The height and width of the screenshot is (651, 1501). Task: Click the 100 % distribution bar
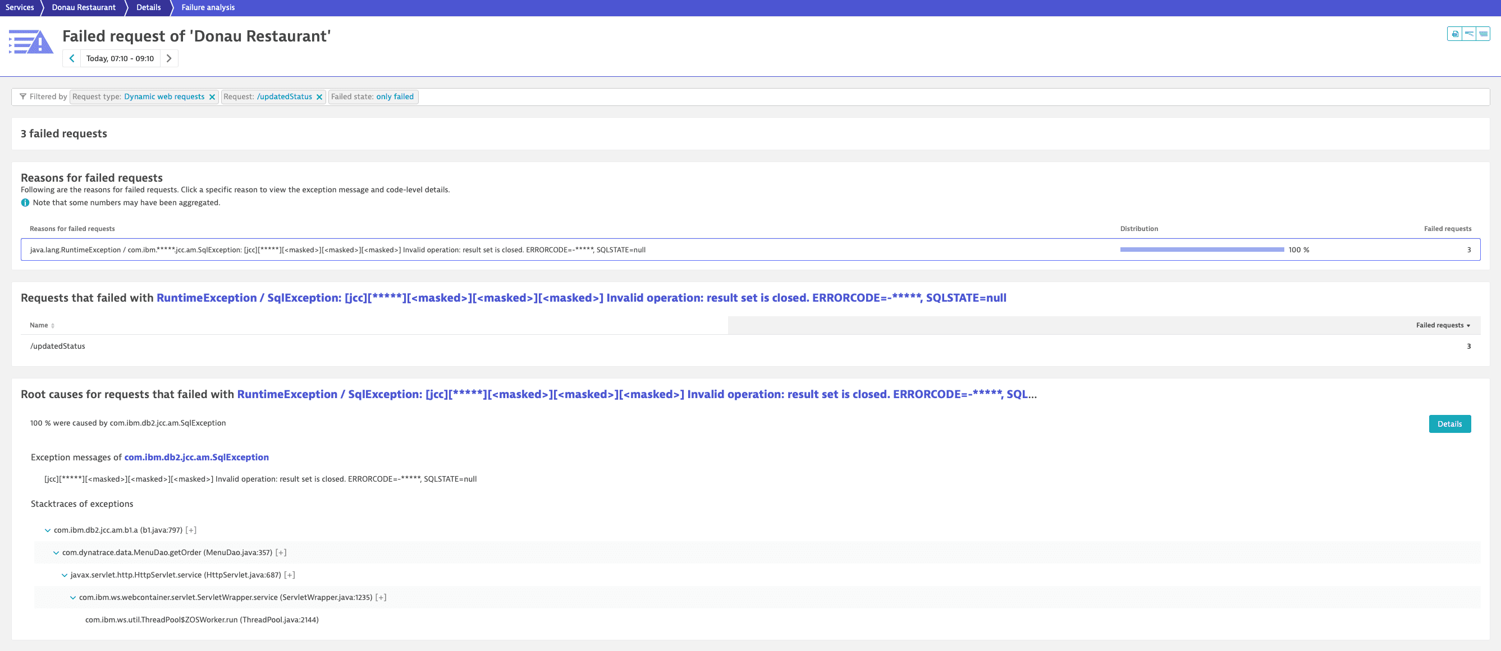click(x=1201, y=250)
